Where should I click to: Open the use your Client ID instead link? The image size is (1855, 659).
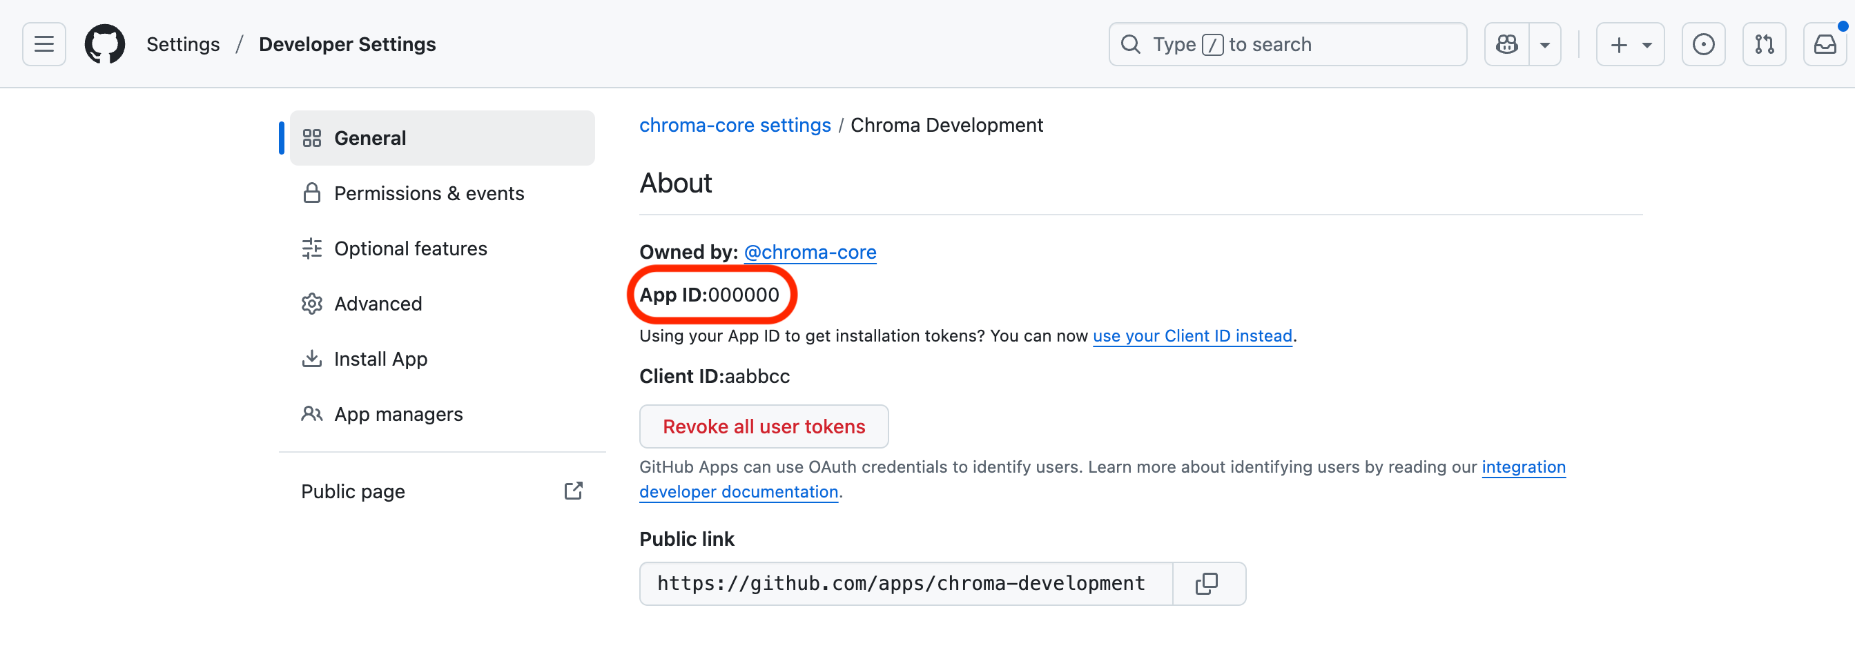[x=1192, y=335]
